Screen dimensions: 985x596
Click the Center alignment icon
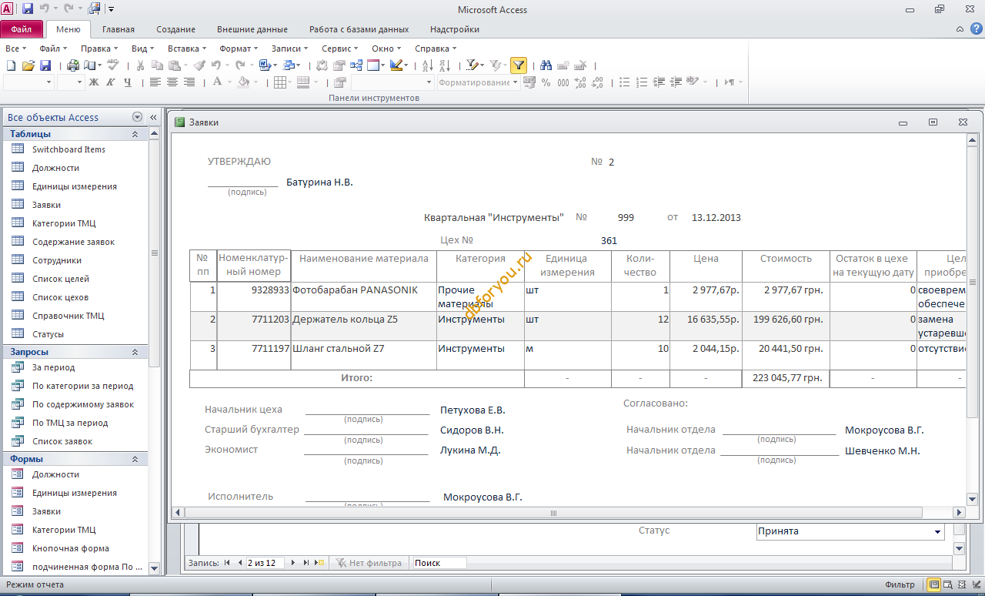[x=172, y=82]
